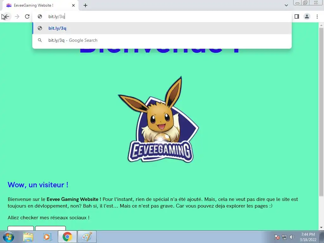This screenshot has width=324, height=243.
Task: Click the scrollbar down arrow
Action: point(321,228)
